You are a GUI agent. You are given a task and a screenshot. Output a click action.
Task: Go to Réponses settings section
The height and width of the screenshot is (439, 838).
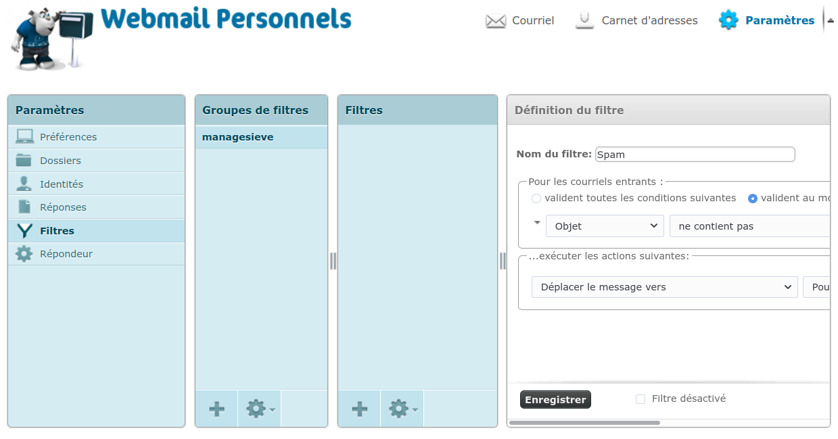coord(63,207)
